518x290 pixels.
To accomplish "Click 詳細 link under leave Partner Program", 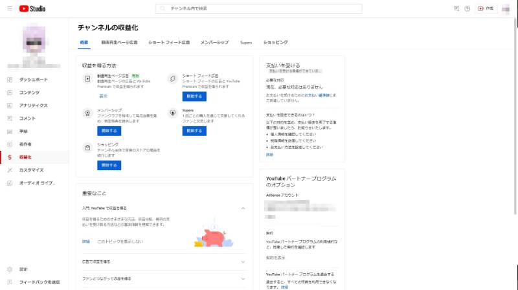I will (x=284, y=287).
